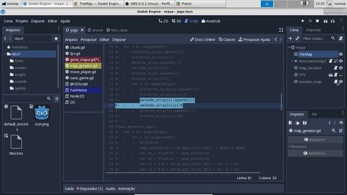Toggle KinematicBody2 node visibility
The image size is (347, 195).
[x=341, y=61]
